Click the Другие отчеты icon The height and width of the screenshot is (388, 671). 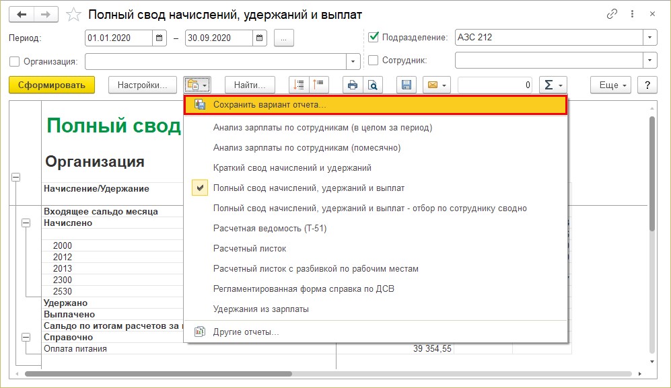200,332
